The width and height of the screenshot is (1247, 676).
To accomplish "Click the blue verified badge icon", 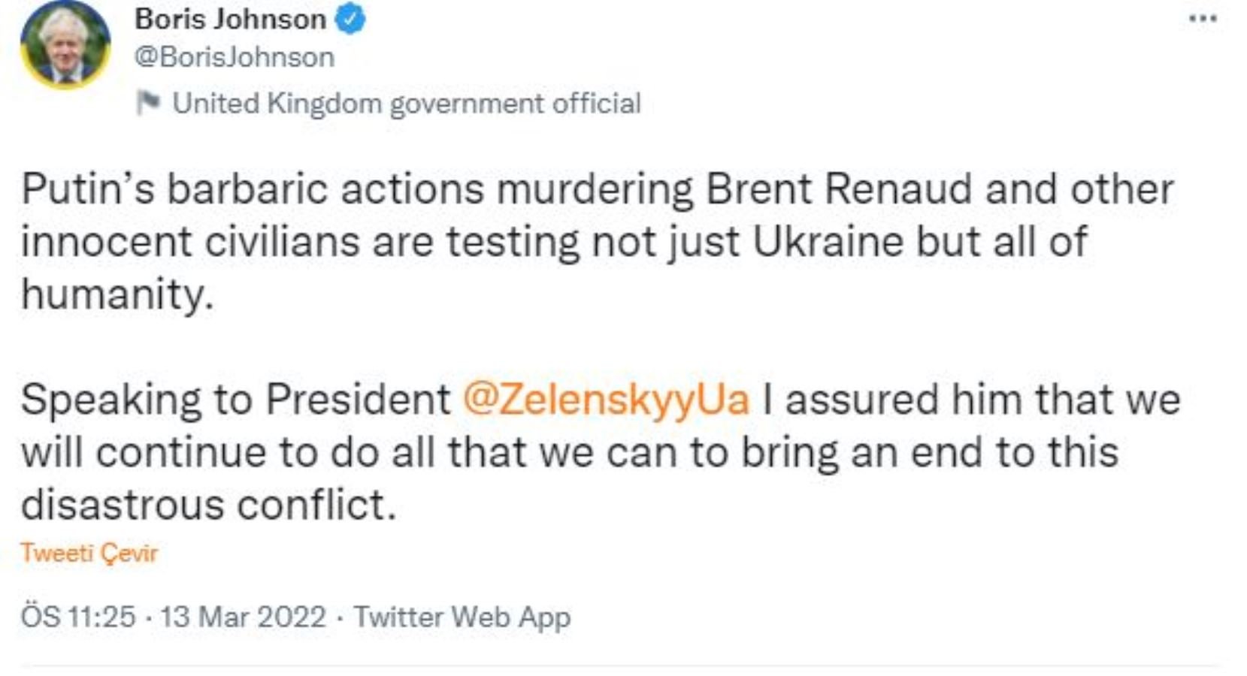I will click(350, 20).
